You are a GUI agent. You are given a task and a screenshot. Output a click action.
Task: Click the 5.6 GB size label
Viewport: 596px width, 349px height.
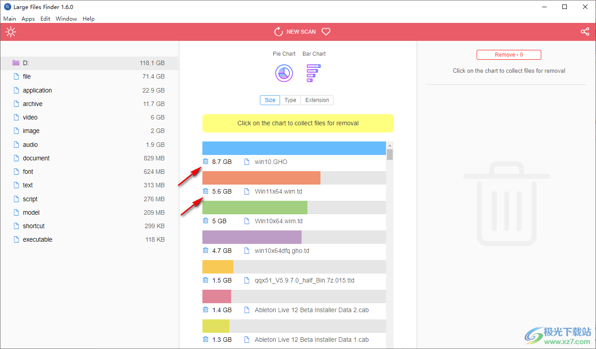coord(222,191)
